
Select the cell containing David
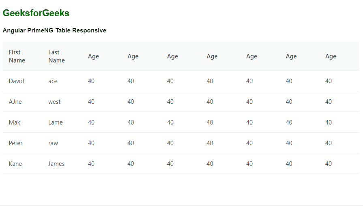(x=16, y=81)
